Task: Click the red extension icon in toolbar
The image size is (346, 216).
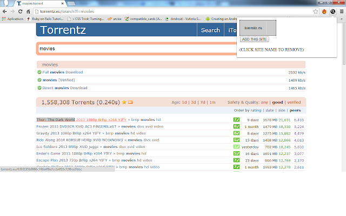Action: click(324, 11)
